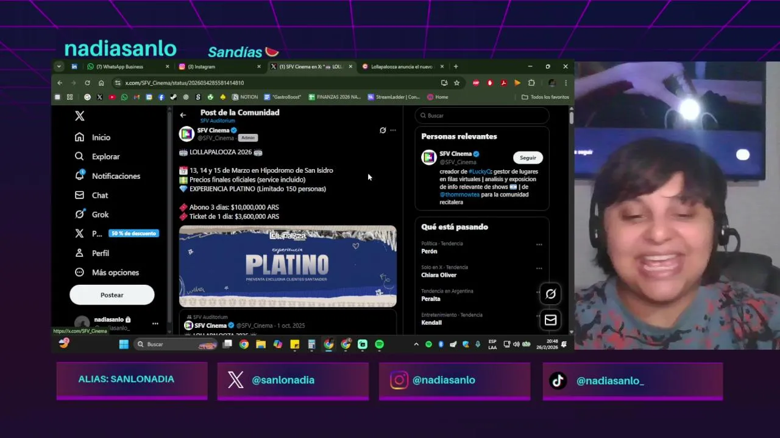Screen dimensions: 780x438
Task: Open the @thommowtes mention link
Action: (x=459, y=195)
